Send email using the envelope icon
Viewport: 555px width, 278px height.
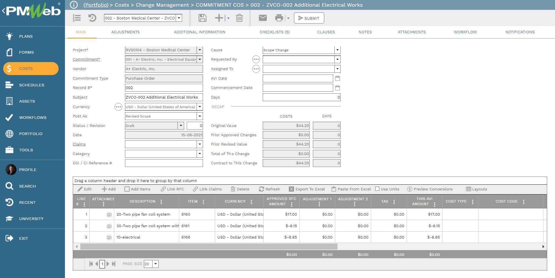click(263, 18)
